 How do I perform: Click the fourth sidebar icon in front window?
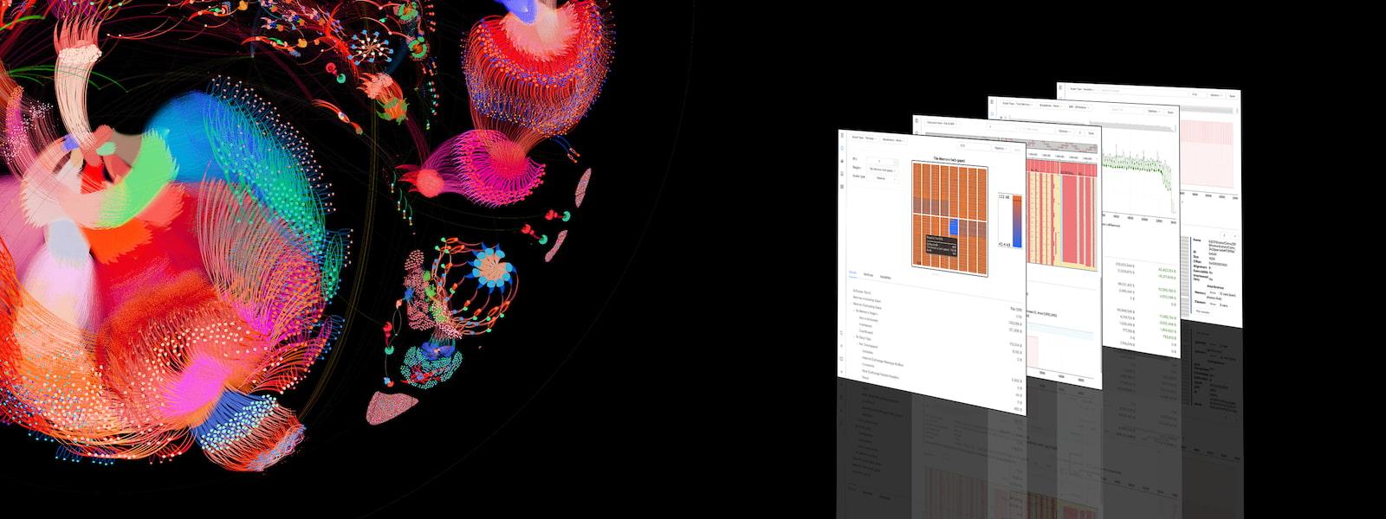coord(842,187)
